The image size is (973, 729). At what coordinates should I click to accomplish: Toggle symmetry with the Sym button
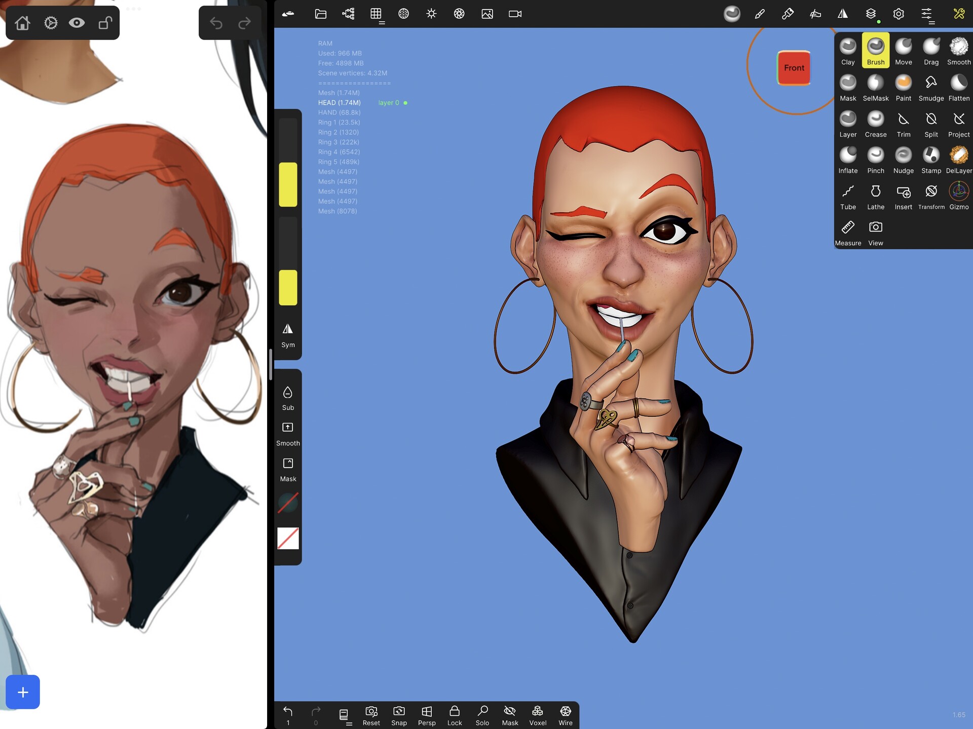pyautogui.click(x=287, y=335)
